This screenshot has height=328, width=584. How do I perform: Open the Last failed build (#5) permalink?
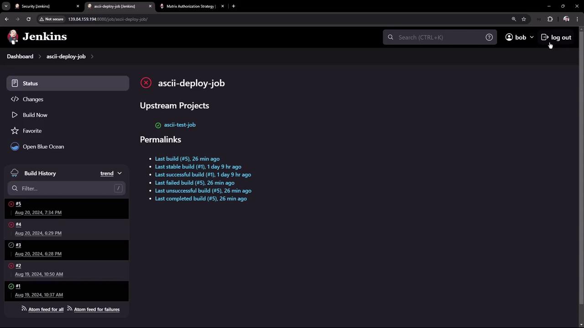(x=195, y=183)
